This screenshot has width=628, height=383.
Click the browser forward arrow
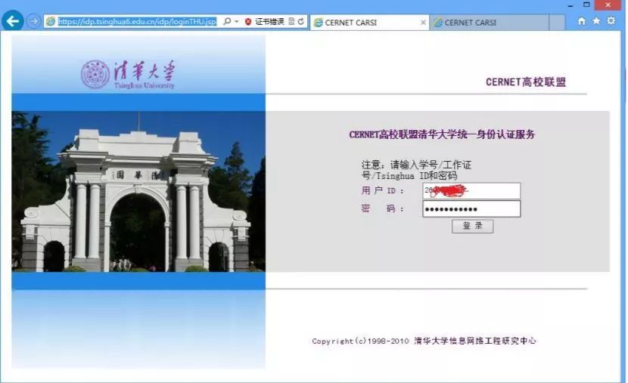33,21
